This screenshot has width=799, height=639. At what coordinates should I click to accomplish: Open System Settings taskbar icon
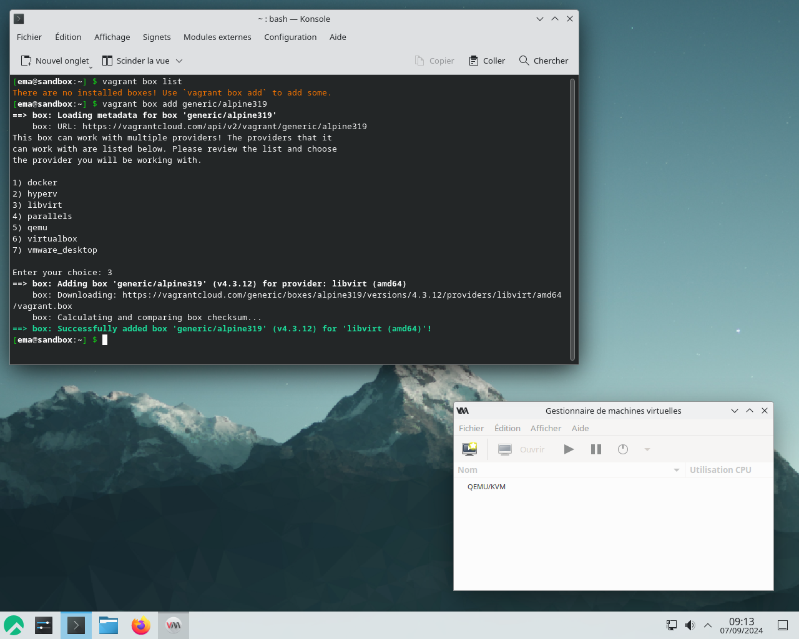(44, 625)
